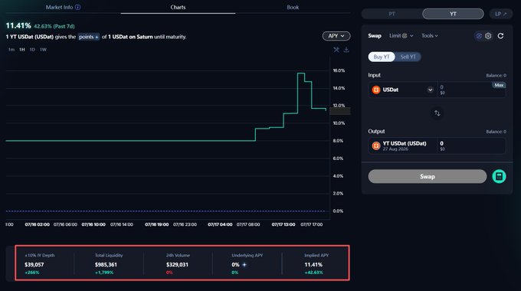Expand the Limit order dropdown chevron

[x=411, y=36]
